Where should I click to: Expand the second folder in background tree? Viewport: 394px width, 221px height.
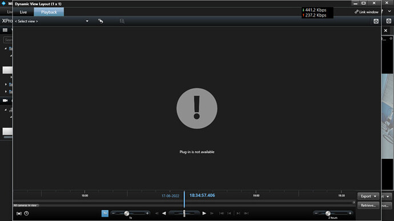coord(6,84)
